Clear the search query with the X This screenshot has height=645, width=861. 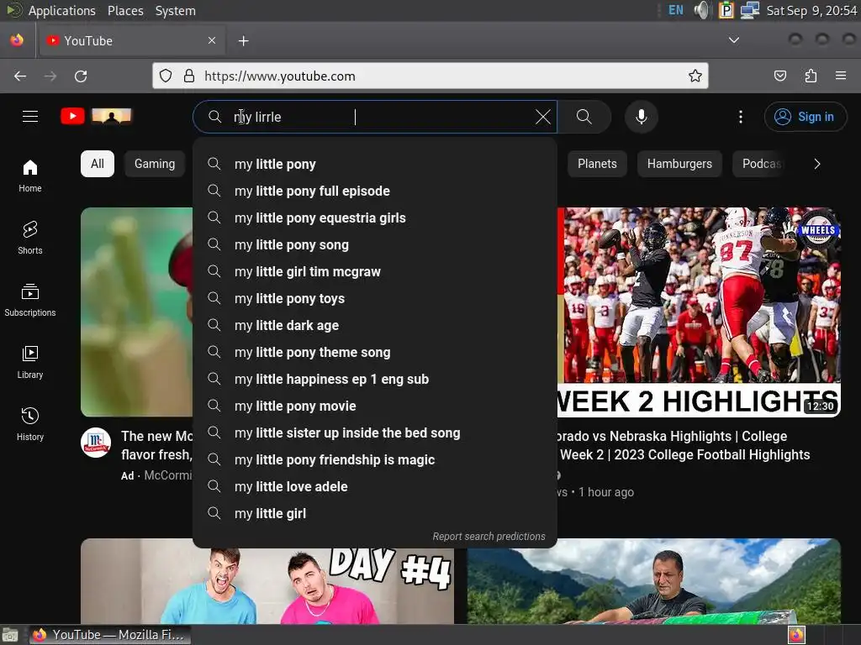[x=542, y=117]
